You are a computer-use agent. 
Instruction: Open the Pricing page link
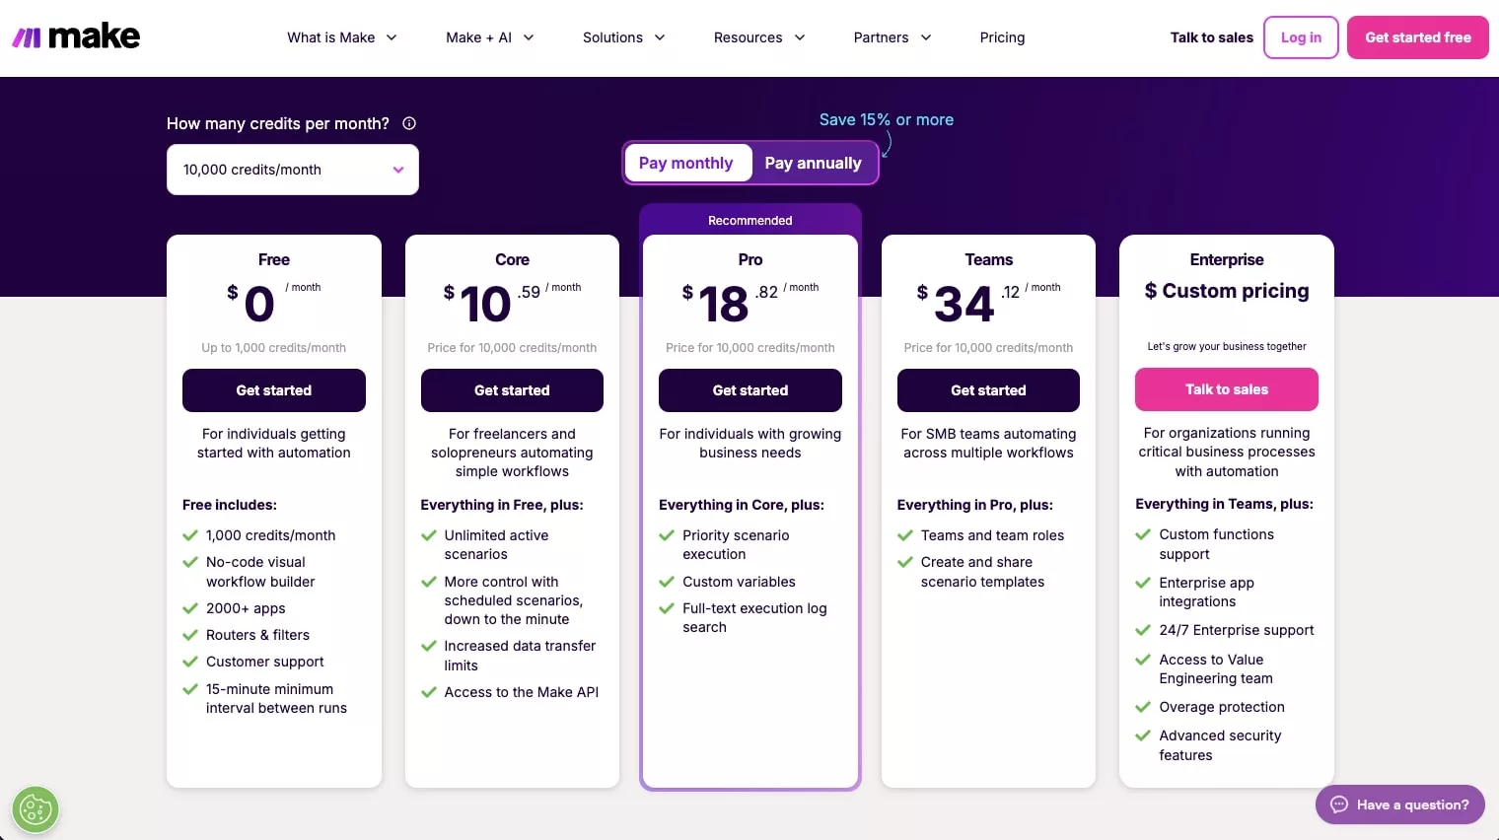pos(1002,37)
